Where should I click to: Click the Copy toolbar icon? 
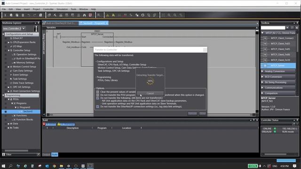pos(11,15)
